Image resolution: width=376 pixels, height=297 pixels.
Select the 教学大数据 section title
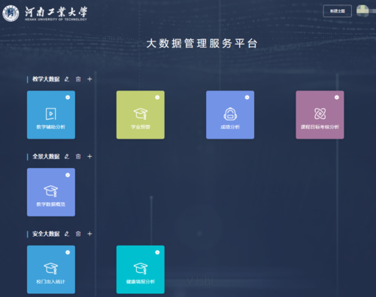coord(46,79)
